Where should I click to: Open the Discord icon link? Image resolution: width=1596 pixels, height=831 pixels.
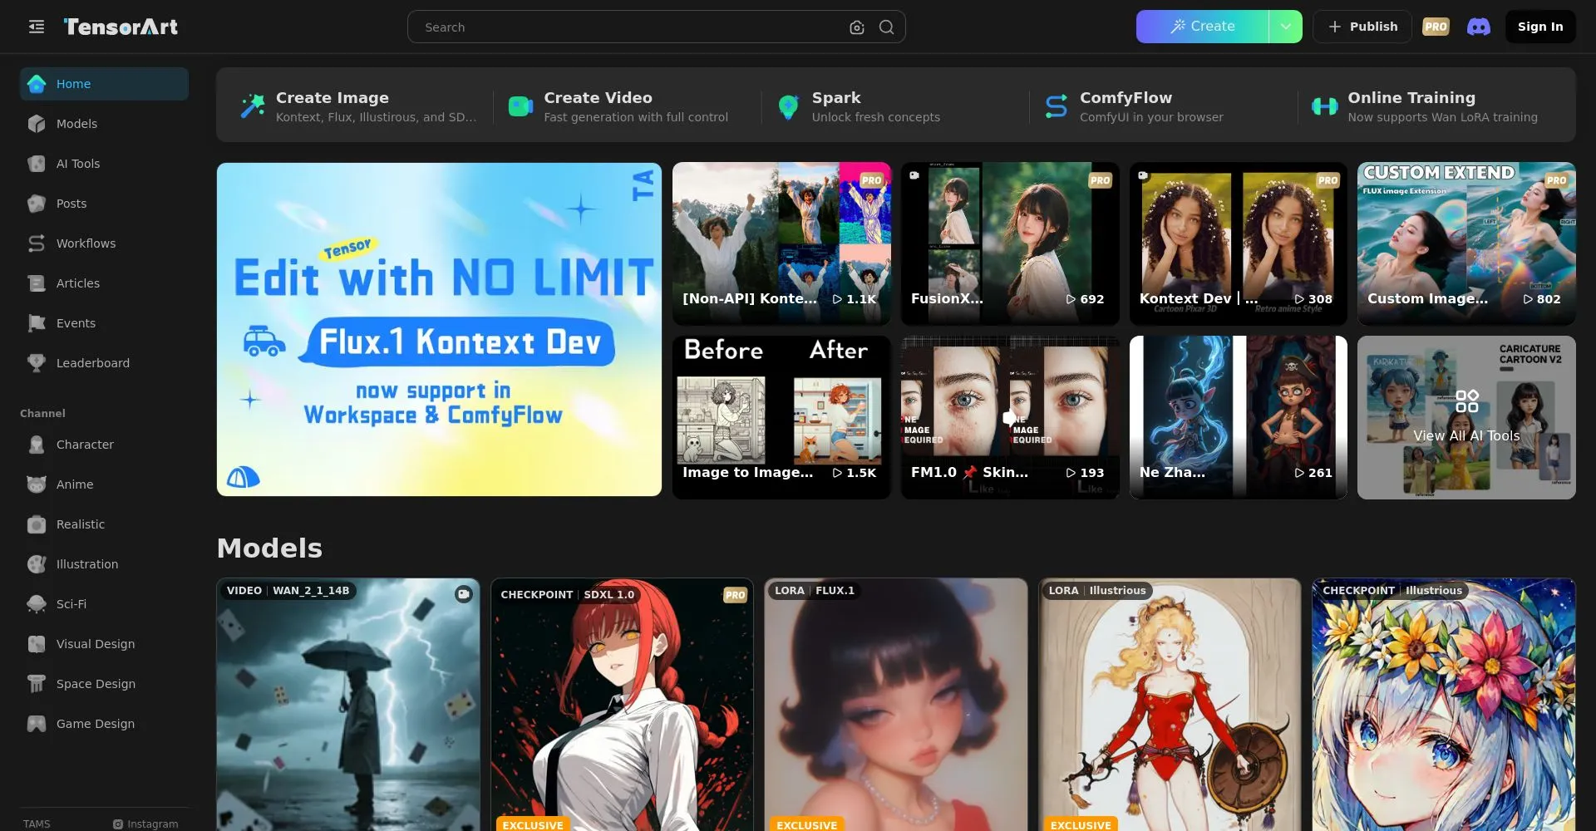[x=1479, y=27]
